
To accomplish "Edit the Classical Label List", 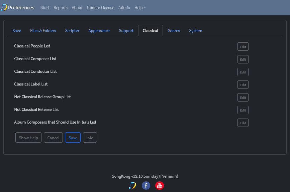I will click(x=243, y=85).
